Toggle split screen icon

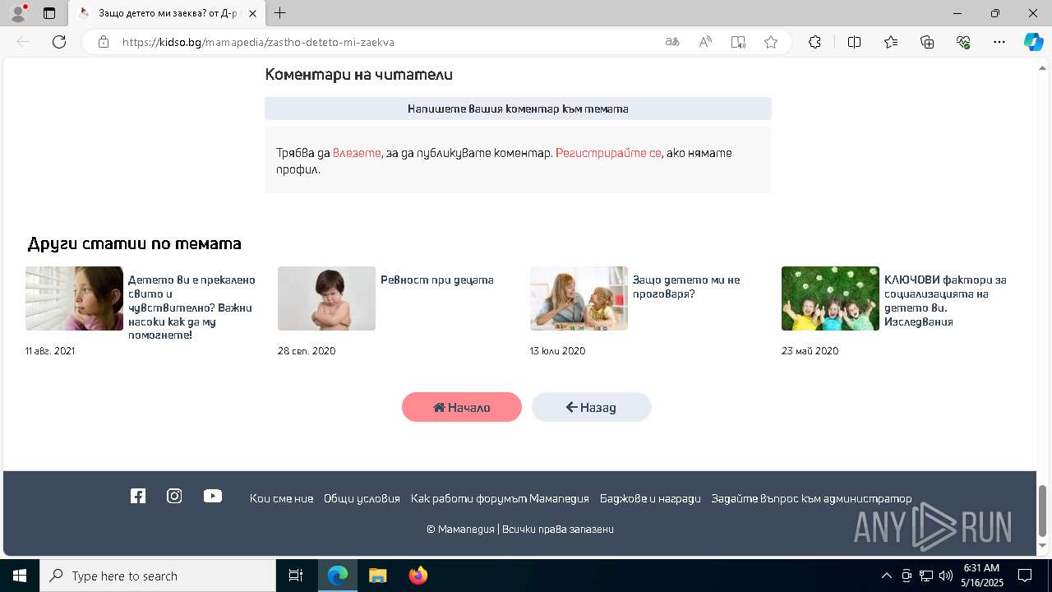(x=854, y=42)
